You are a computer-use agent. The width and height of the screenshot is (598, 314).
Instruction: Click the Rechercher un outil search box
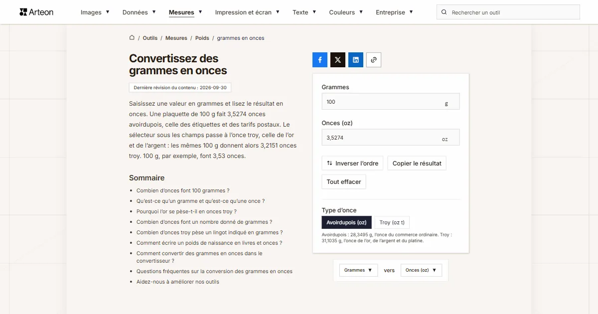point(508,12)
